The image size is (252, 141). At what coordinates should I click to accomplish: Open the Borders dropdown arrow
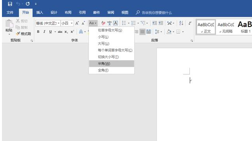[183, 32]
